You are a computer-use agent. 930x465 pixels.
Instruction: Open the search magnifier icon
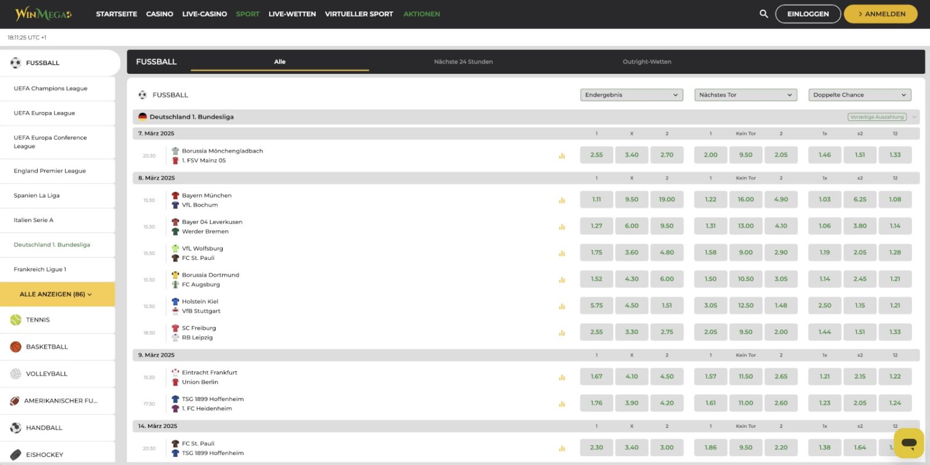click(x=764, y=13)
